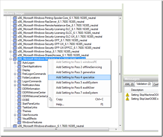The width and height of the screenshot is (163, 137).
Task: Click the vertical scrollbar up arrow
Action: pos(120,18)
